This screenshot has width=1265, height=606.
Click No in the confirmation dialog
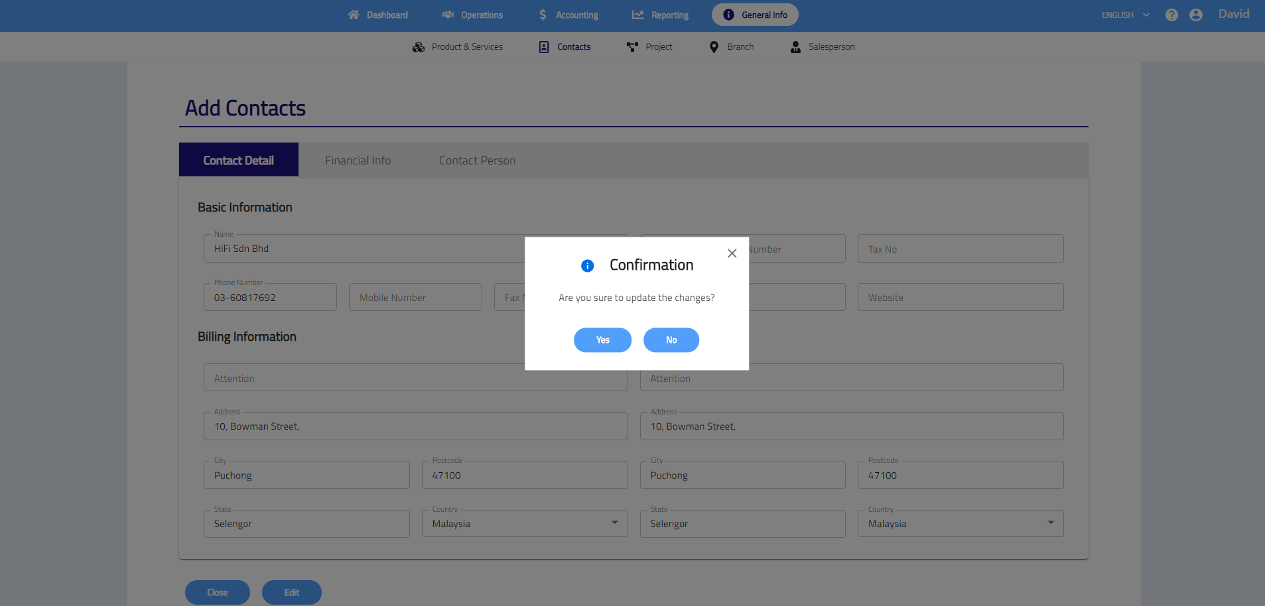(671, 340)
